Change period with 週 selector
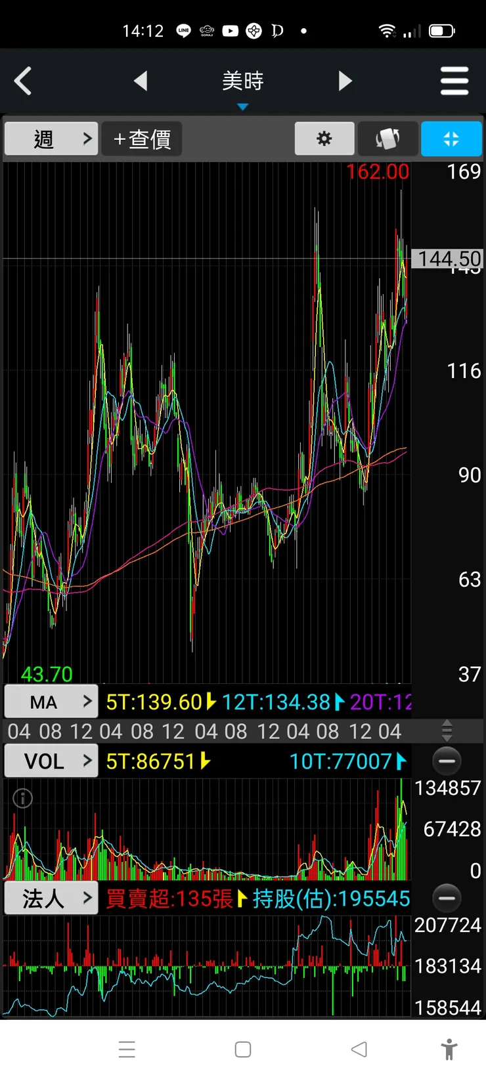 coord(51,138)
